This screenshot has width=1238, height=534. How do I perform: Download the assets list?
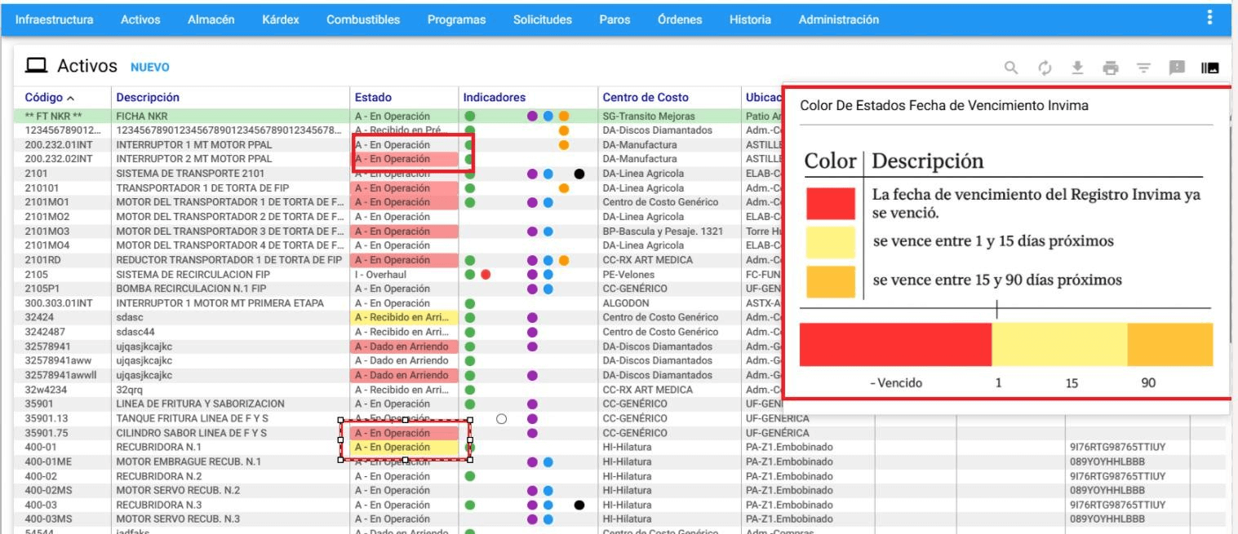point(1077,67)
